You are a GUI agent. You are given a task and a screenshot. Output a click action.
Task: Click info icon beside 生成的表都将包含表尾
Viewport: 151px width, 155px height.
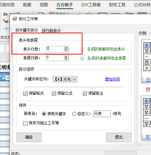coord(82,58)
